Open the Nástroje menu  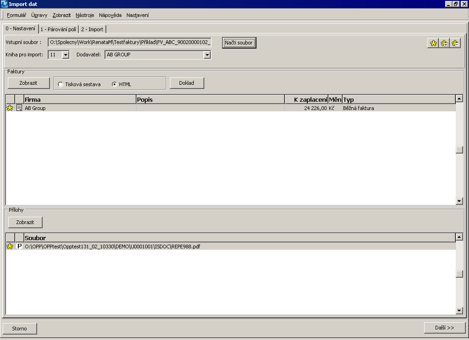pos(85,15)
